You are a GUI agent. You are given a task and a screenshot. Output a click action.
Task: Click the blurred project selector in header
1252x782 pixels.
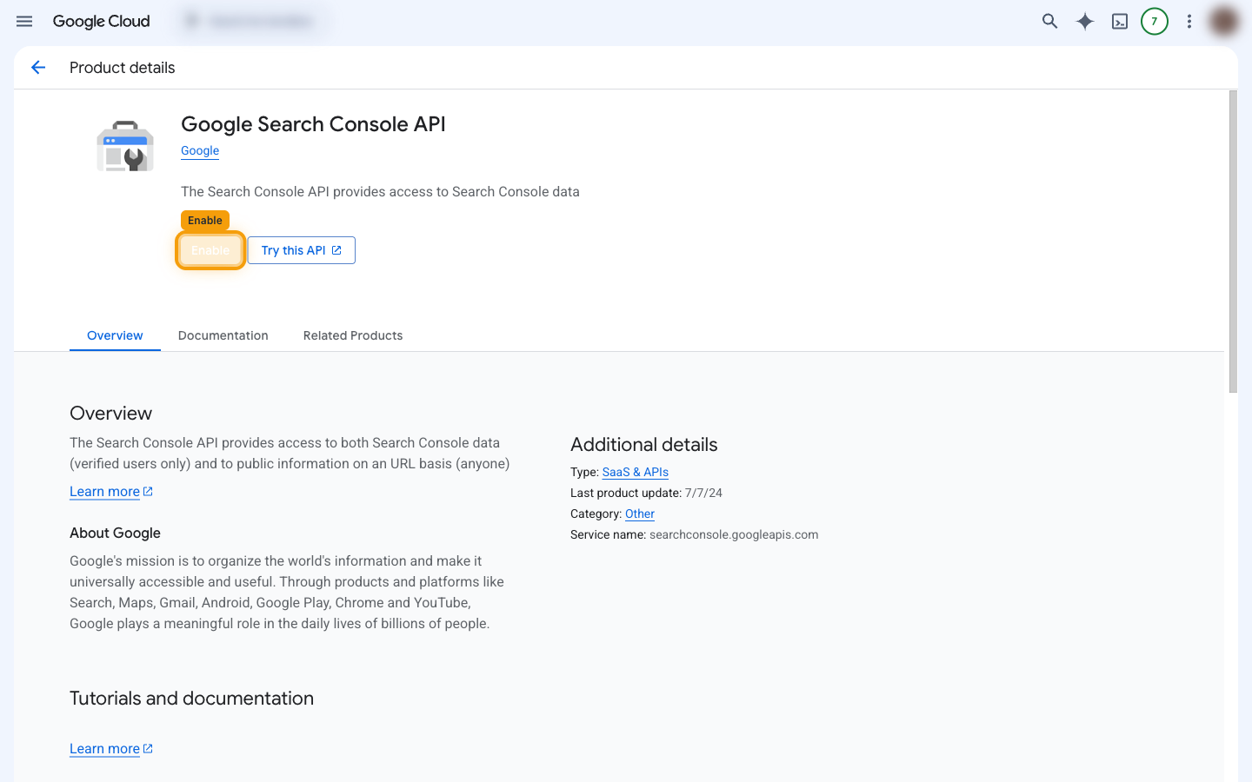click(252, 21)
